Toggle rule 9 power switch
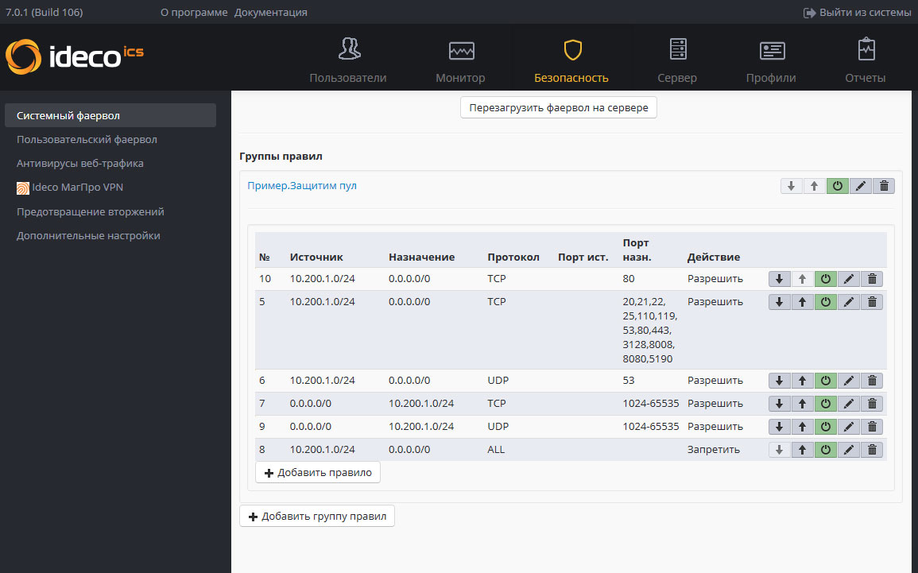The image size is (918, 573). [x=826, y=427]
